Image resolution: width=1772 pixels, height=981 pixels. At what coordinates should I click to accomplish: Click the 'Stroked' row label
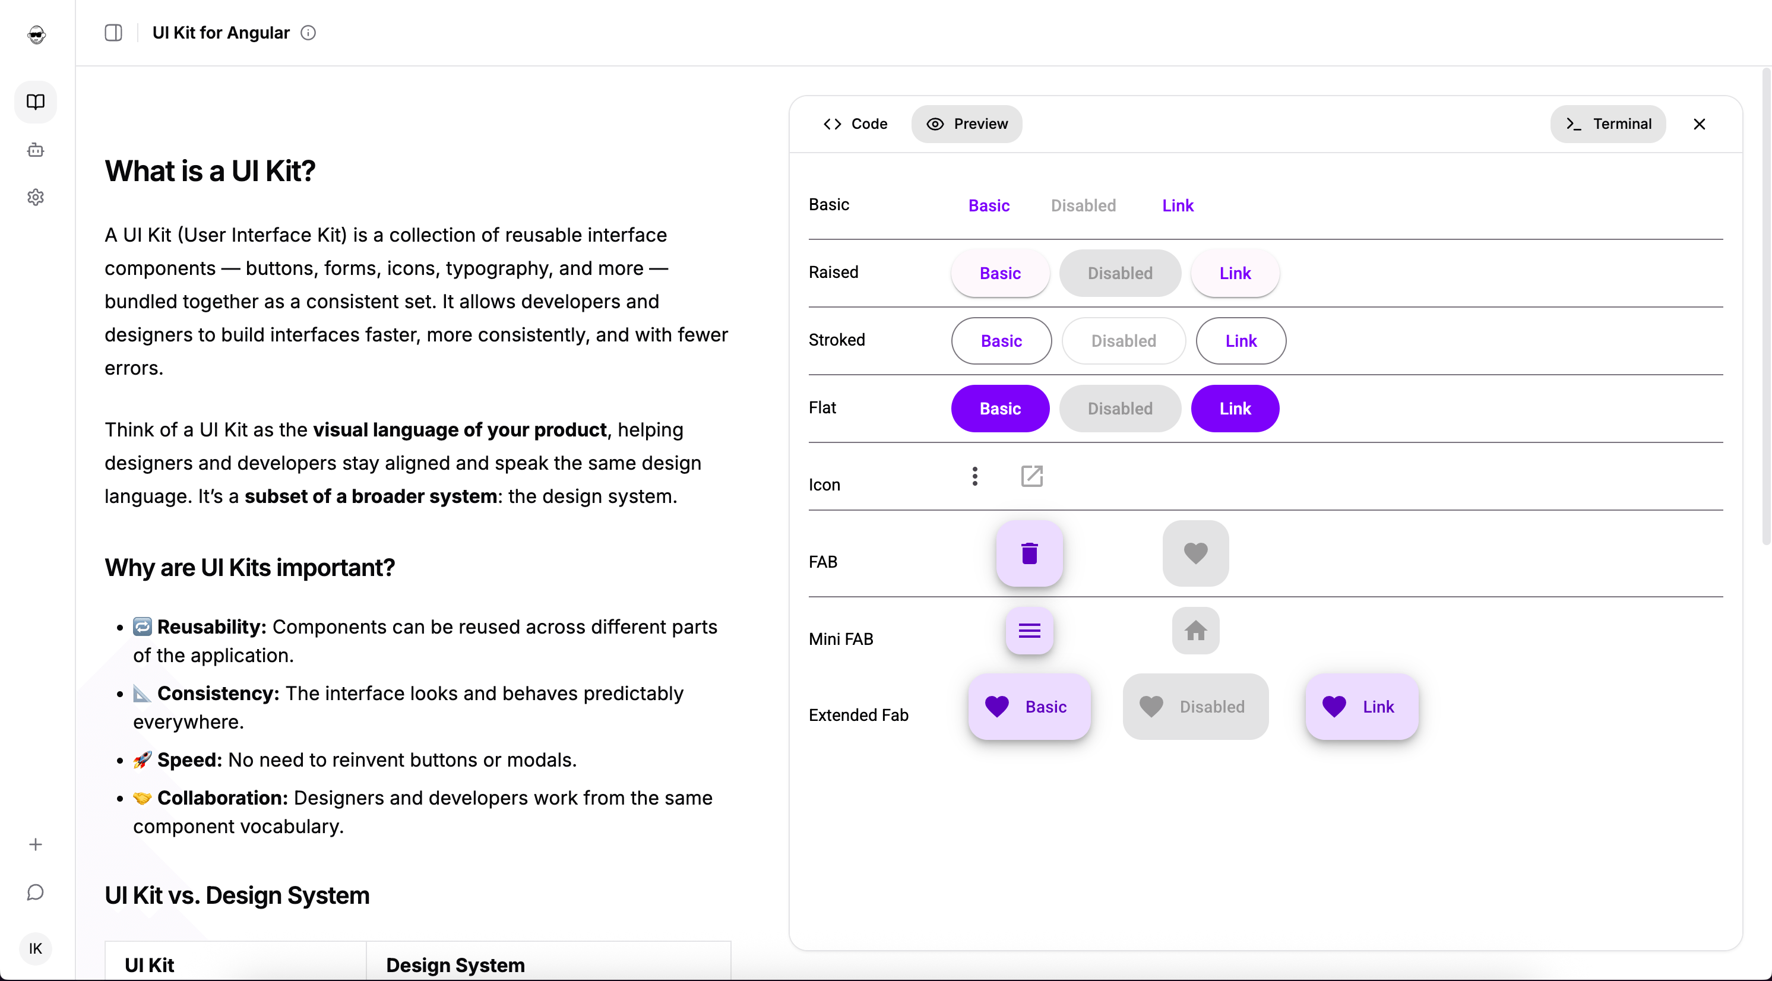837,340
